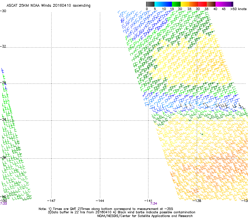The height and width of the screenshot is (218, 248).
Task: Click the "15" label under the color legend
Action: pyautogui.click(x=172, y=9)
